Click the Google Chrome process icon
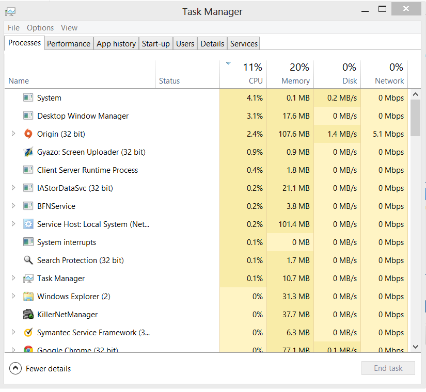Screen dimensions: 426x392 coord(28,350)
